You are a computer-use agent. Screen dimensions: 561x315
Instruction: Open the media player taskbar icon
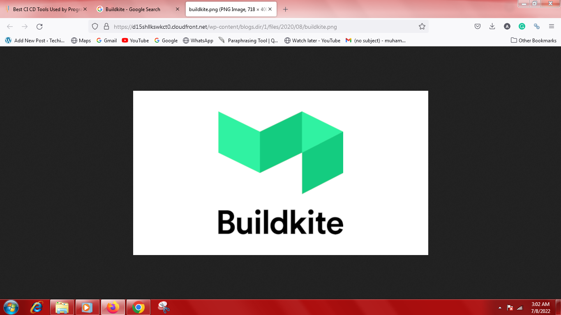87,307
